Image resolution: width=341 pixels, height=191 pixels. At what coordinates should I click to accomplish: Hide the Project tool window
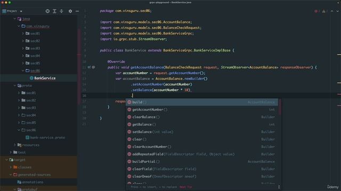click(x=77, y=11)
